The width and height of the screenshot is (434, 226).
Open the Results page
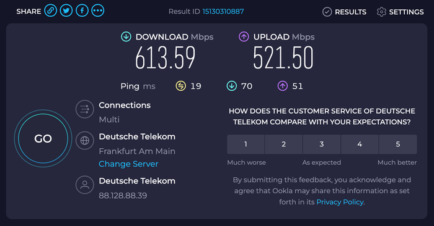(344, 12)
